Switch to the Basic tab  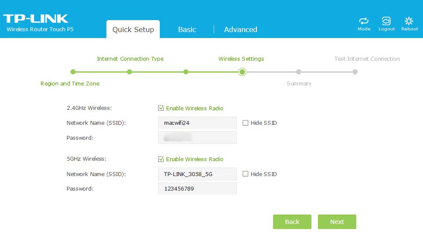(x=187, y=29)
